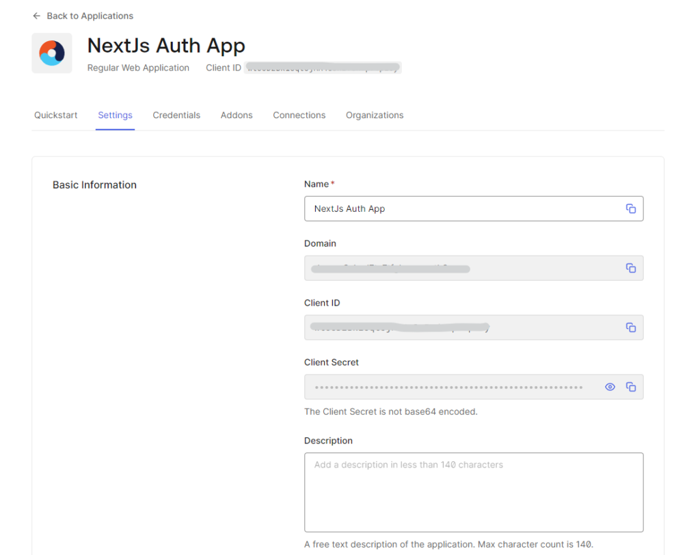Copy the application Name value
Screen dimensions: 700x555
[630, 209]
